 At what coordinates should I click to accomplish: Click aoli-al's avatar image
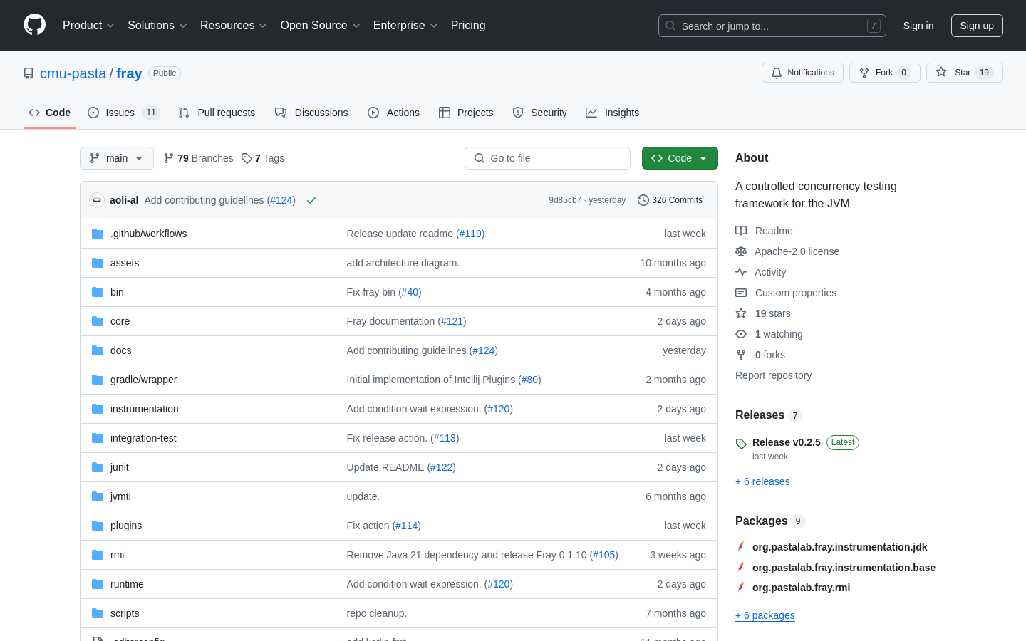pos(97,200)
